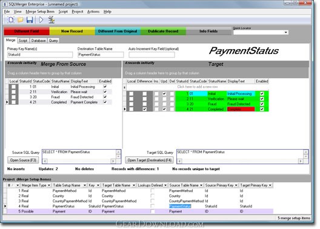
Task: Click the red Different Field legend swatch
Action: (x=27, y=31)
